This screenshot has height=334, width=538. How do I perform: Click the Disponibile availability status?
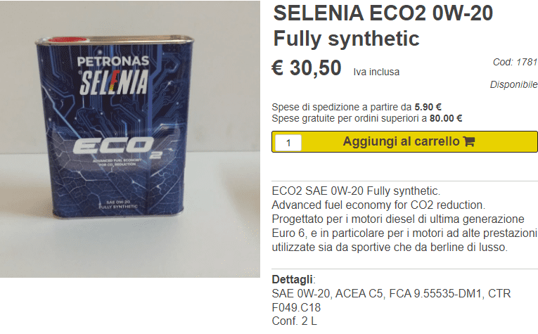pyautogui.click(x=513, y=85)
